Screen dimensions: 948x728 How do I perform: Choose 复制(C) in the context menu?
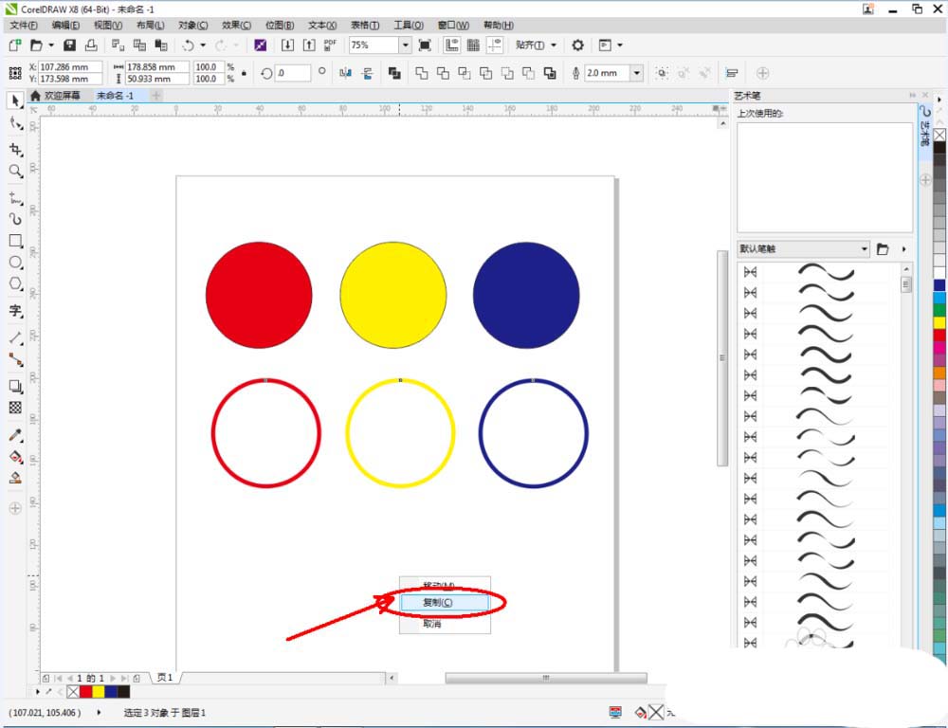445,602
